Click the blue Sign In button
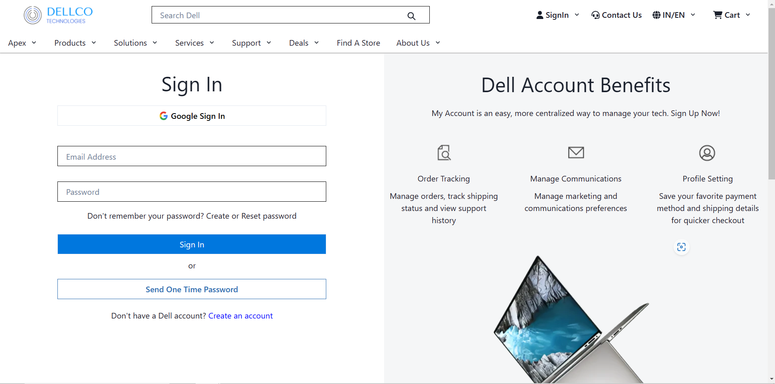Image resolution: width=775 pixels, height=384 pixels. (192, 244)
